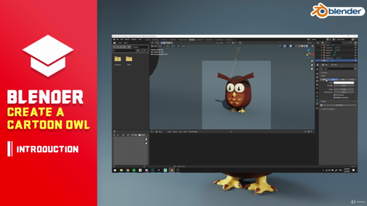Open the Render properties tab icon
Image resolution: width=367 pixels, height=206 pixels.
tap(317, 74)
